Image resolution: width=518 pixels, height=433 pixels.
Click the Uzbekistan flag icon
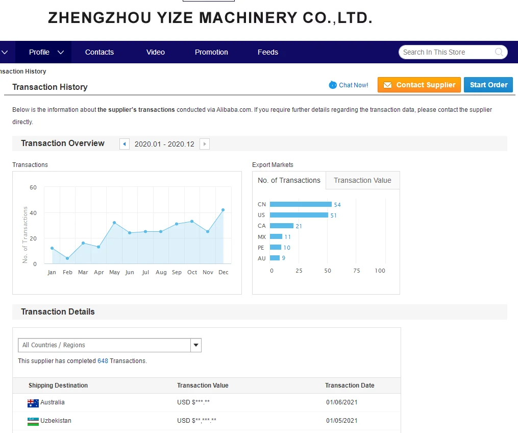click(x=33, y=421)
